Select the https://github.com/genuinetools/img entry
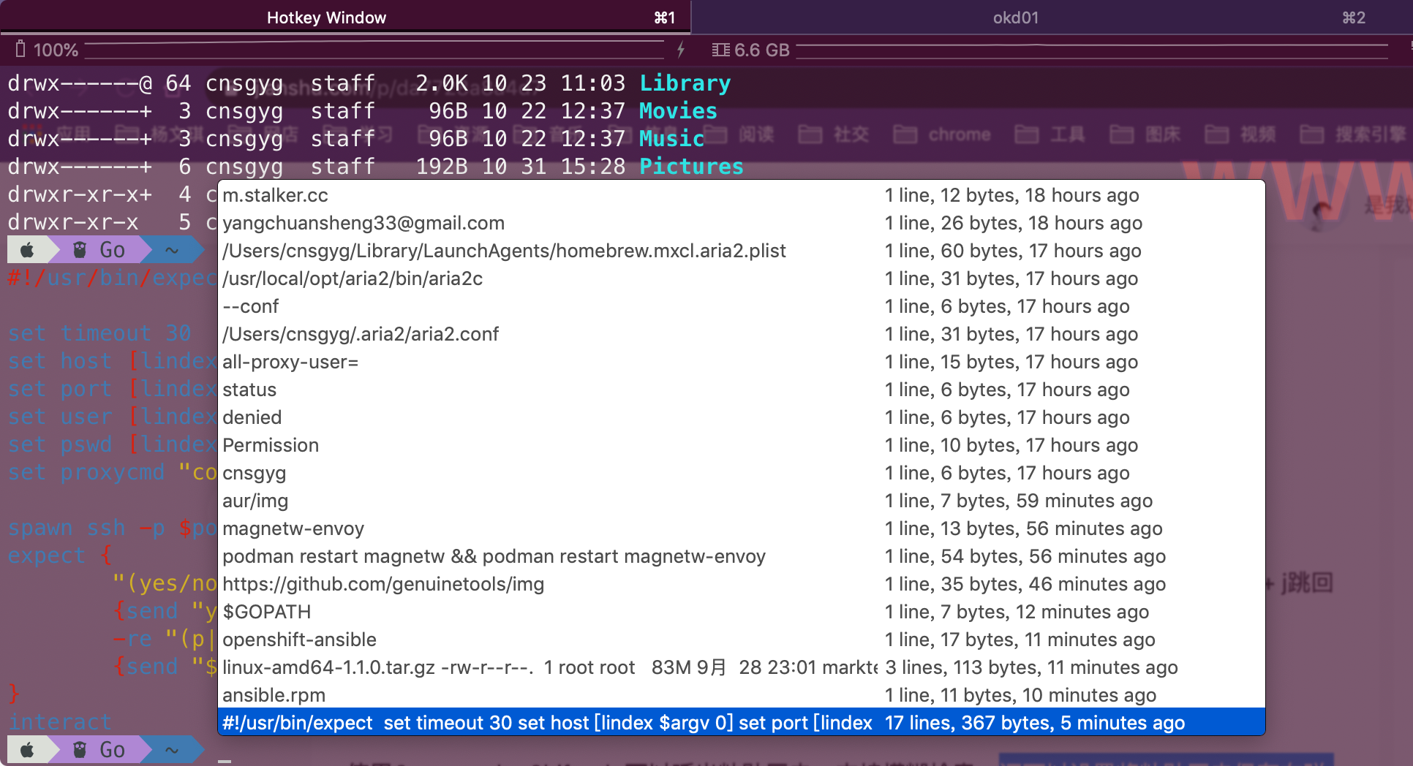 click(742, 584)
